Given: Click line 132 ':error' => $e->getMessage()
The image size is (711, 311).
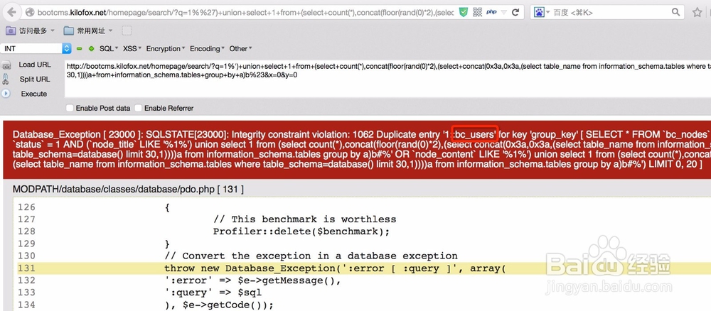Looking at the screenshot, I should (252, 280).
